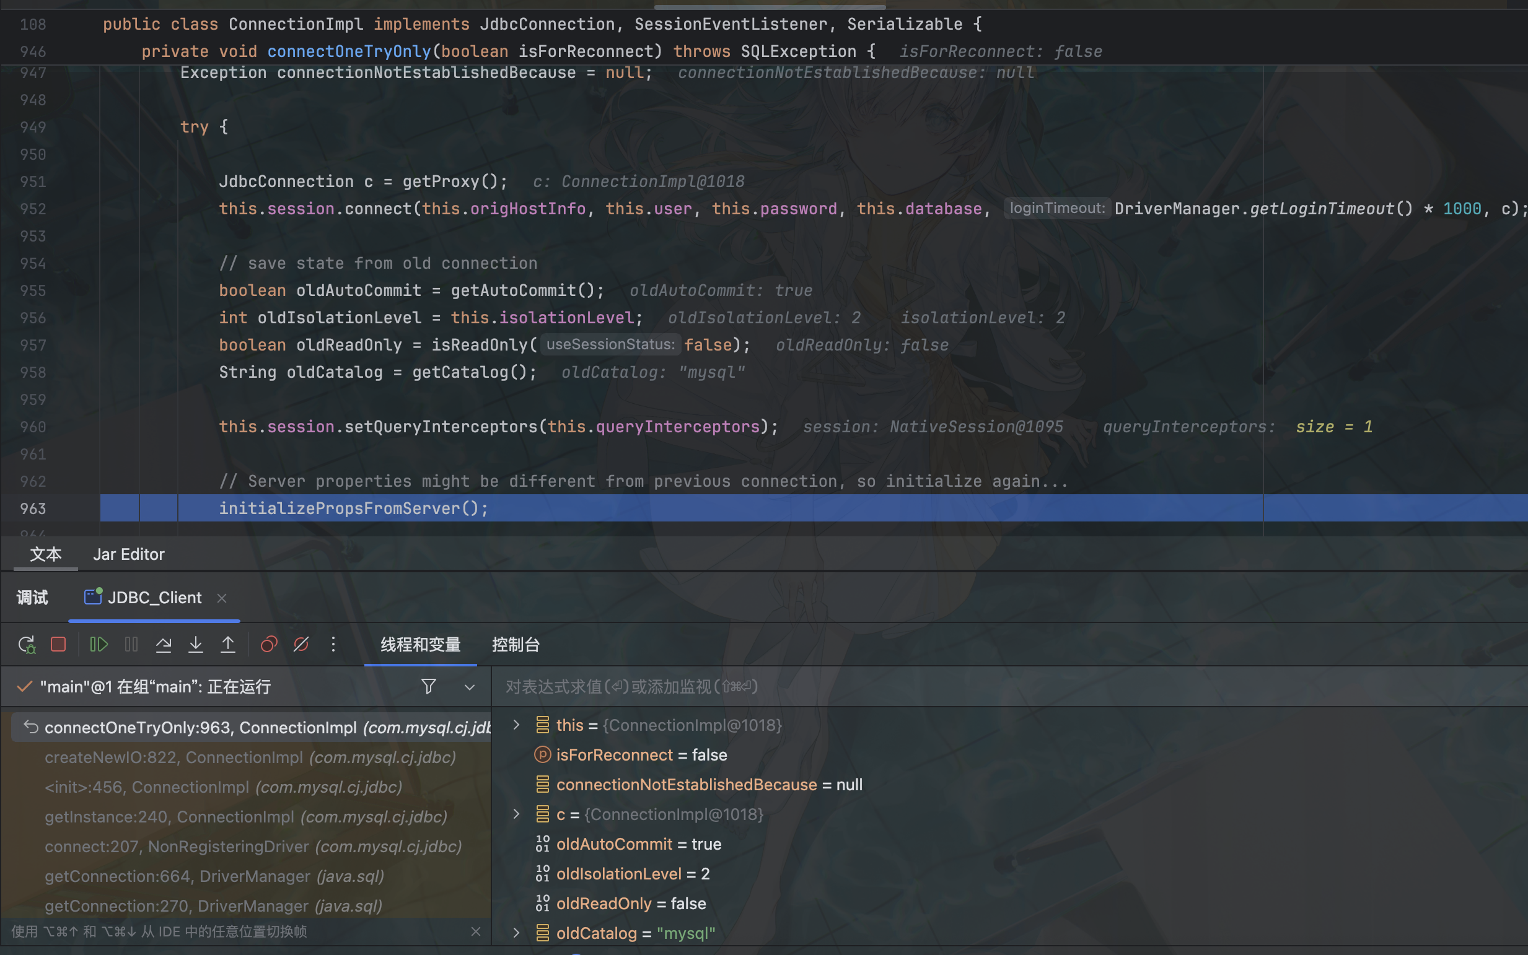Open the three-dot more debug actions menu
The width and height of the screenshot is (1528, 955).
click(x=333, y=644)
